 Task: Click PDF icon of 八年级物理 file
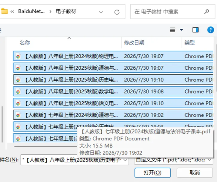18,56
